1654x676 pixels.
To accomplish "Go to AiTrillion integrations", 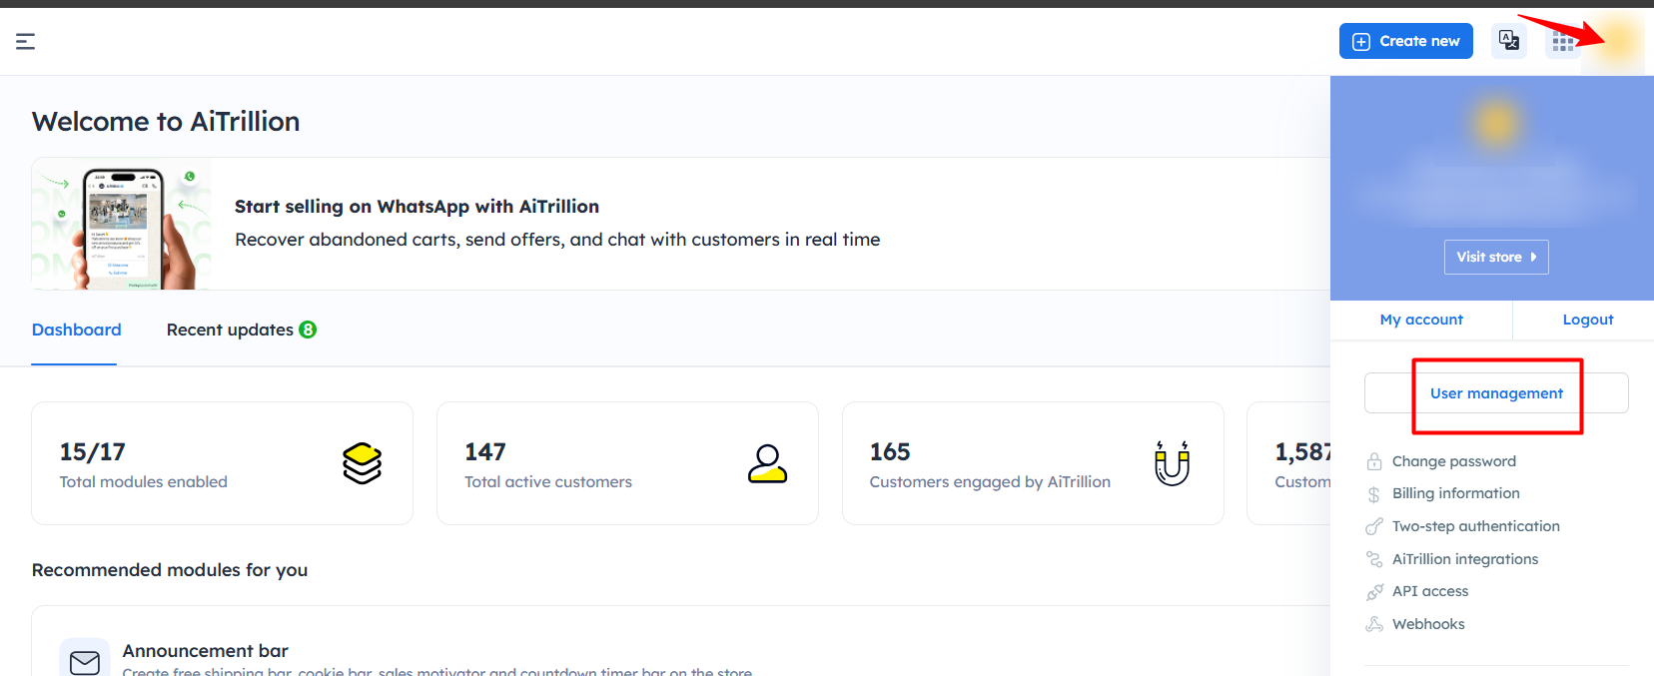I will click(x=1464, y=559).
